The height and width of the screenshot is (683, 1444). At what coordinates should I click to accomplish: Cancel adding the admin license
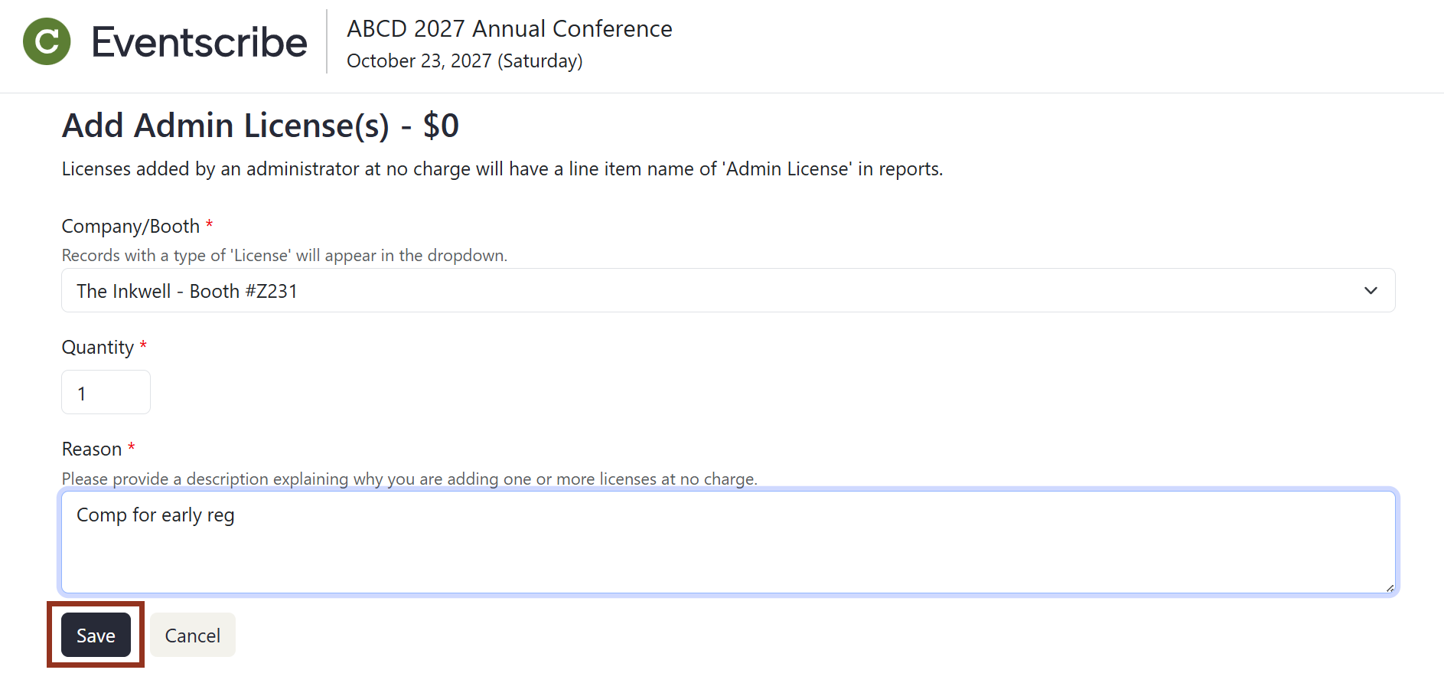pos(192,635)
